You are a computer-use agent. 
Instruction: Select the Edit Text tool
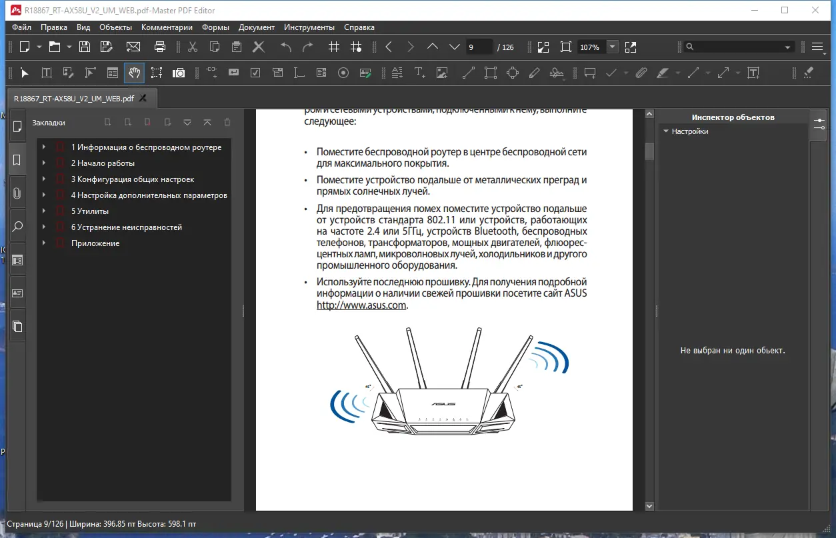[x=47, y=73]
